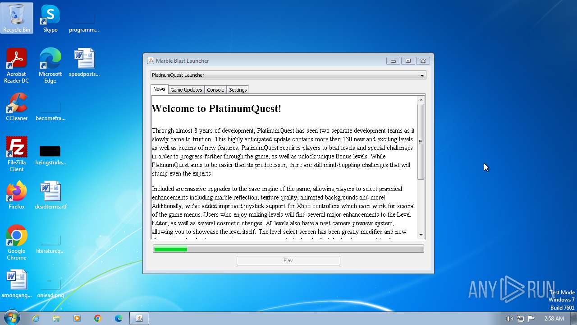Image resolution: width=577 pixels, height=325 pixels.
Task: Click the news scrollbar up arrow
Action: point(421,100)
